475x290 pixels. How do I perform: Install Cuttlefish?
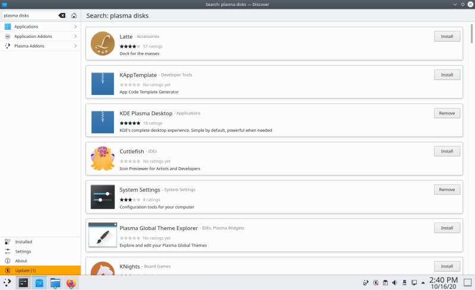pyautogui.click(x=447, y=151)
